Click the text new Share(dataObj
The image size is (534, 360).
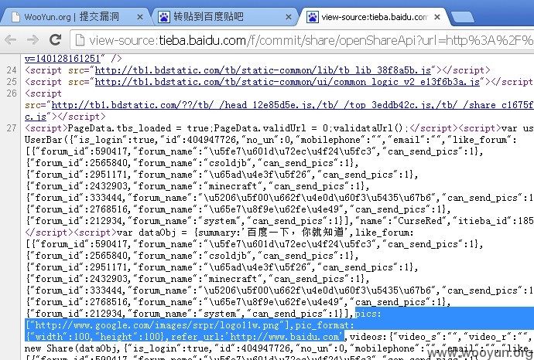click(x=71, y=348)
